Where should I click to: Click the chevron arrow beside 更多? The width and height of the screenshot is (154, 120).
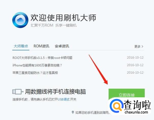tap(142, 46)
